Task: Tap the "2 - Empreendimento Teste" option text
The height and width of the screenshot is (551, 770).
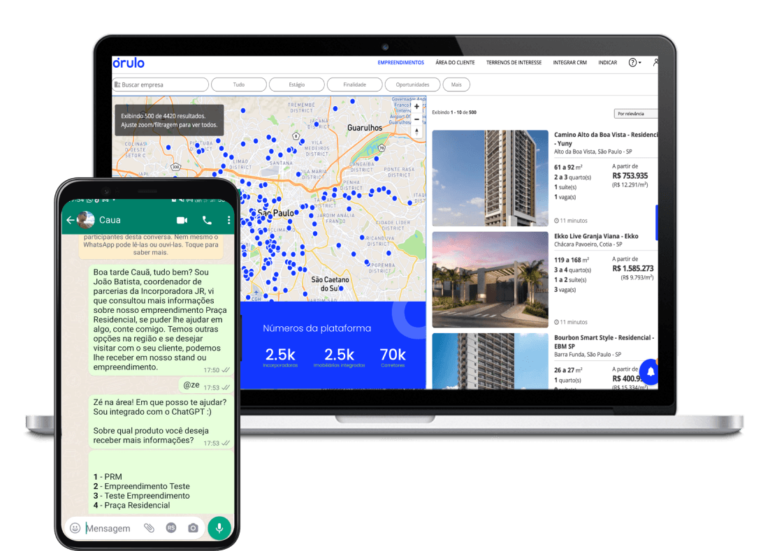Action: (141, 486)
